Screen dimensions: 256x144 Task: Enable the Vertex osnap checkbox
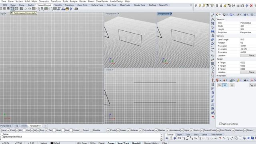[71, 130]
